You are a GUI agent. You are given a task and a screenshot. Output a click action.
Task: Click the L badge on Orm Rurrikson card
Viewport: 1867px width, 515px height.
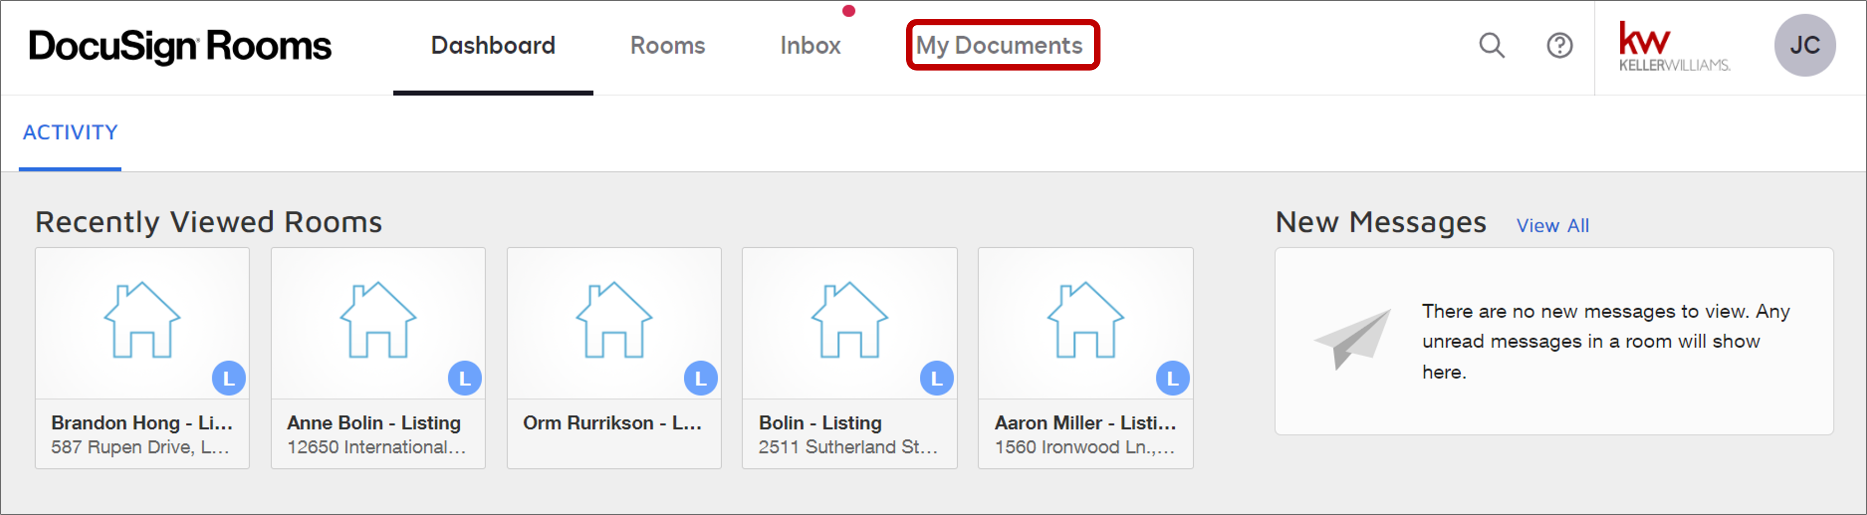[x=701, y=378]
